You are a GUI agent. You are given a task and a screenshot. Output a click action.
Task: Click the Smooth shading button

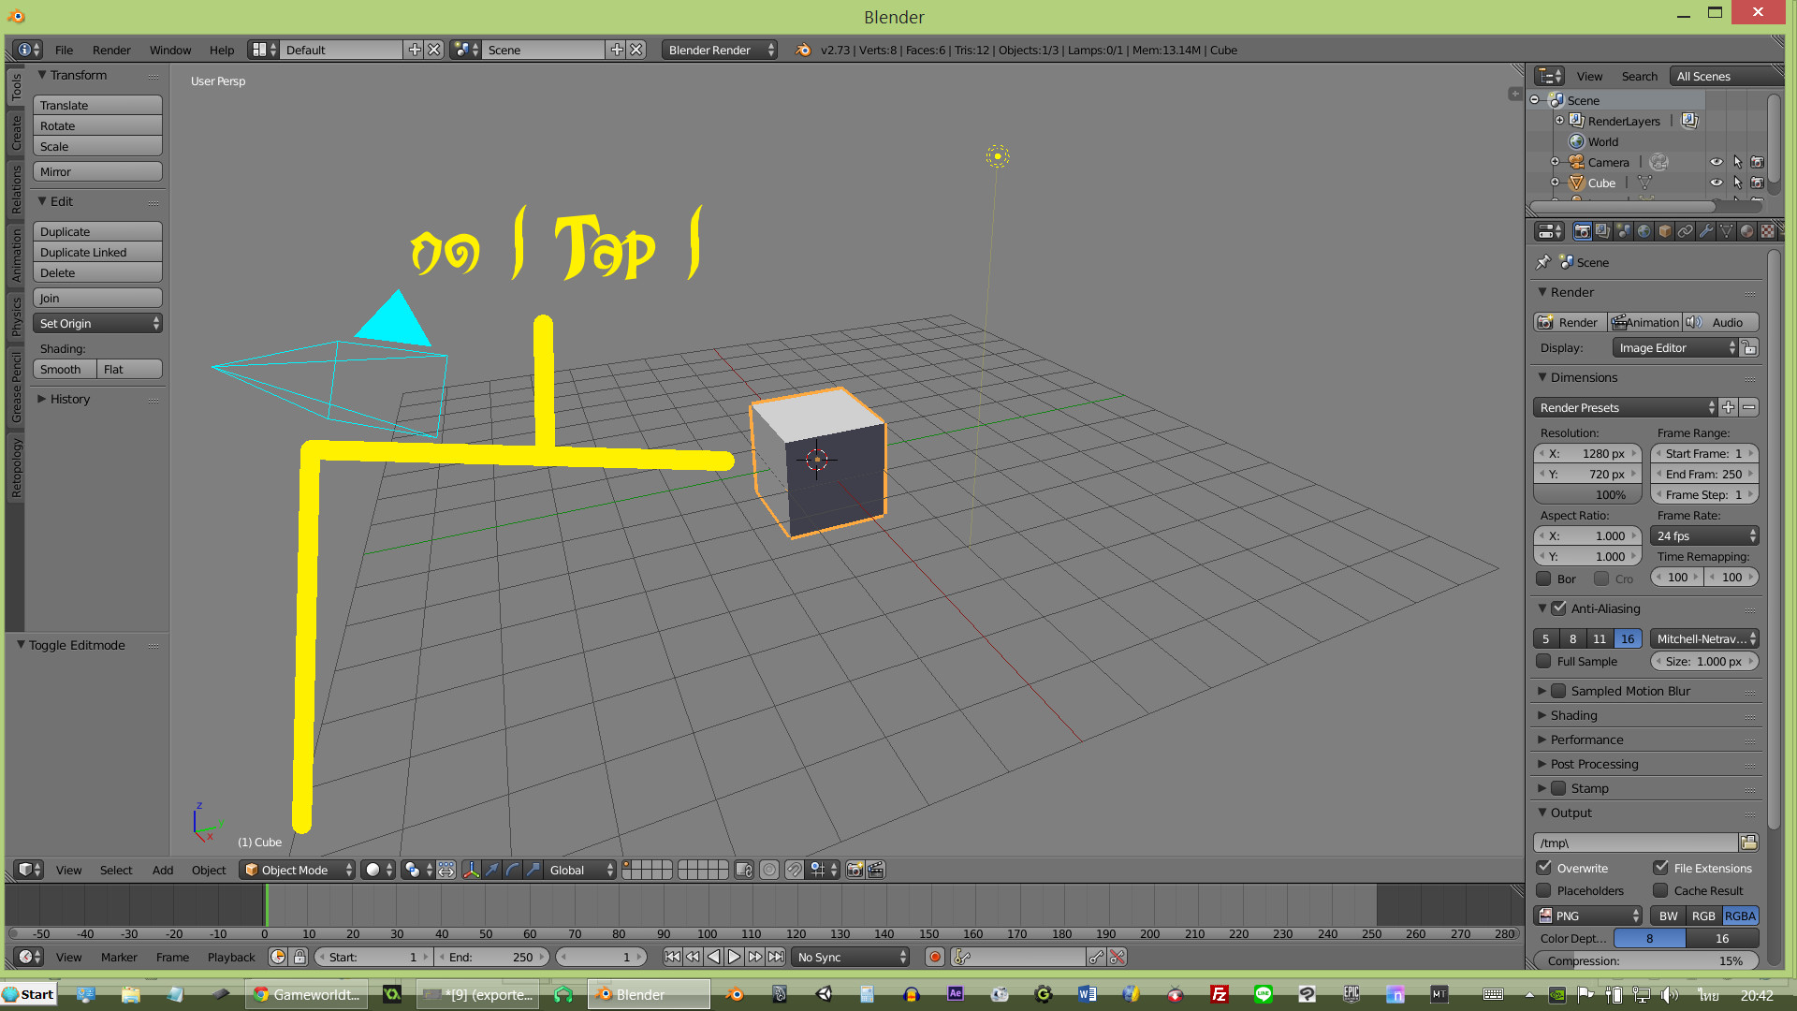pos(65,369)
